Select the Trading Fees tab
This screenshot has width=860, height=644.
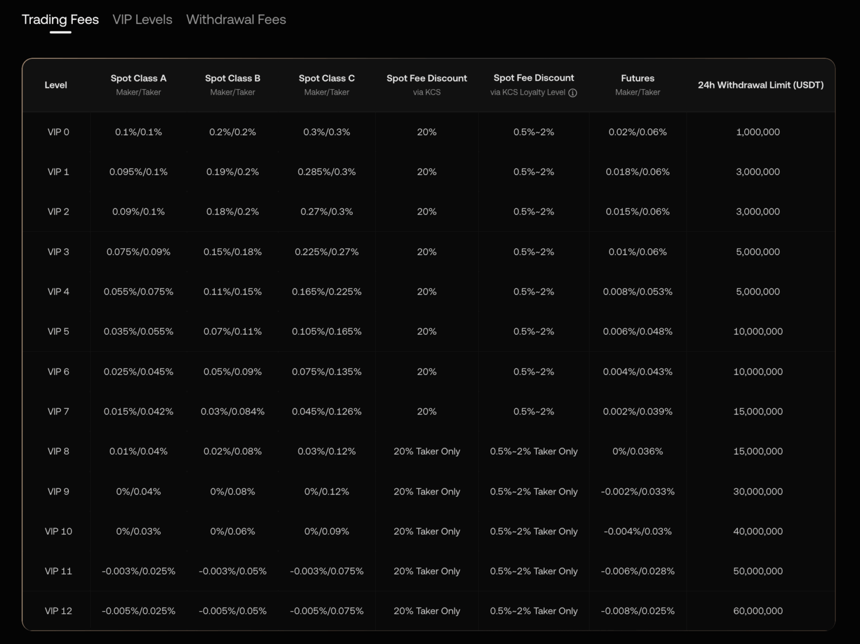pyautogui.click(x=60, y=19)
